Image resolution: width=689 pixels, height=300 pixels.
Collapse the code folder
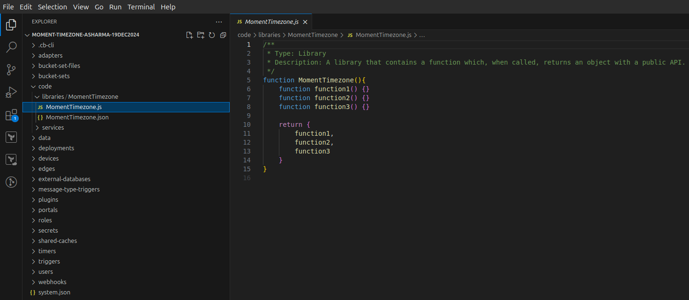[45, 87]
